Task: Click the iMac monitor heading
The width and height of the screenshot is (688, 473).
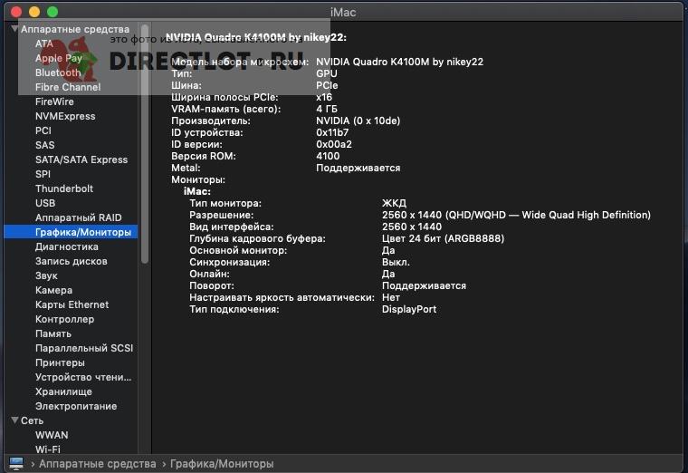Action: click(x=197, y=191)
